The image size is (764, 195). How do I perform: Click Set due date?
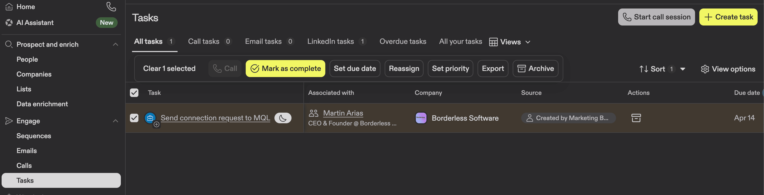[x=355, y=69]
